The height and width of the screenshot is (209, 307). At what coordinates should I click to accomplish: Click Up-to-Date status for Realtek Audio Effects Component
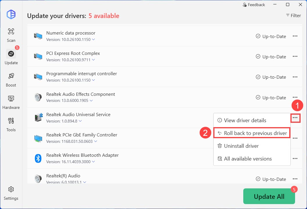click(271, 98)
